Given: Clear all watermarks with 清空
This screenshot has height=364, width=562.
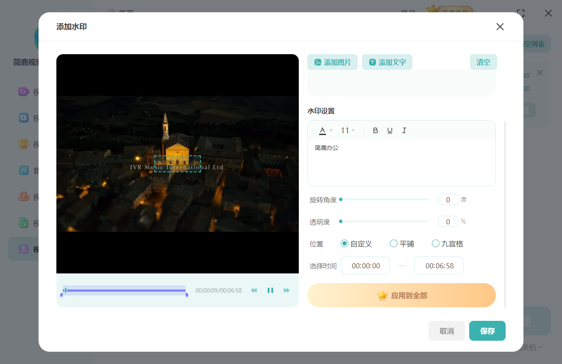Looking at the screenshot, I should click(x=483, y=62).
